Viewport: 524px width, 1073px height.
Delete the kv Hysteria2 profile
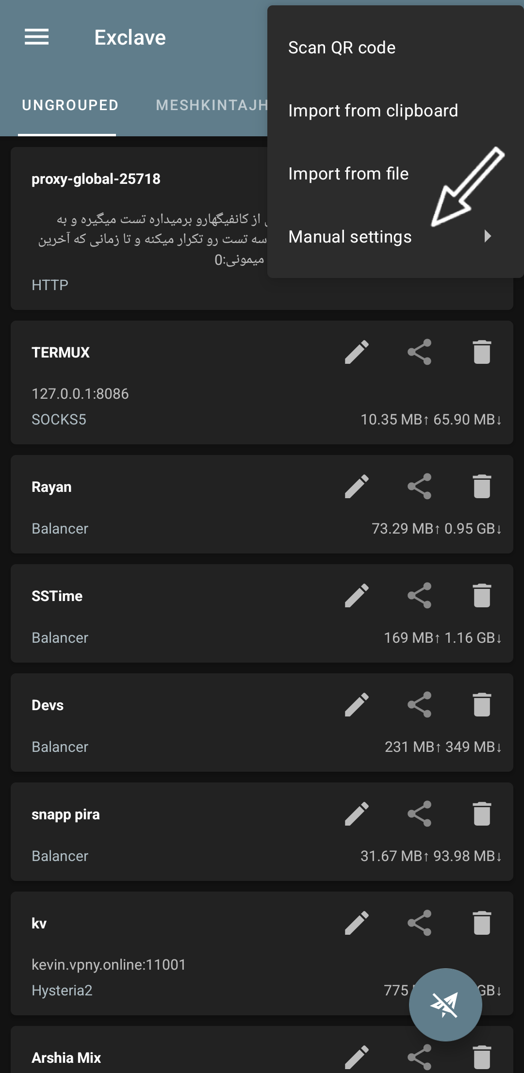(x=482, y=923)
